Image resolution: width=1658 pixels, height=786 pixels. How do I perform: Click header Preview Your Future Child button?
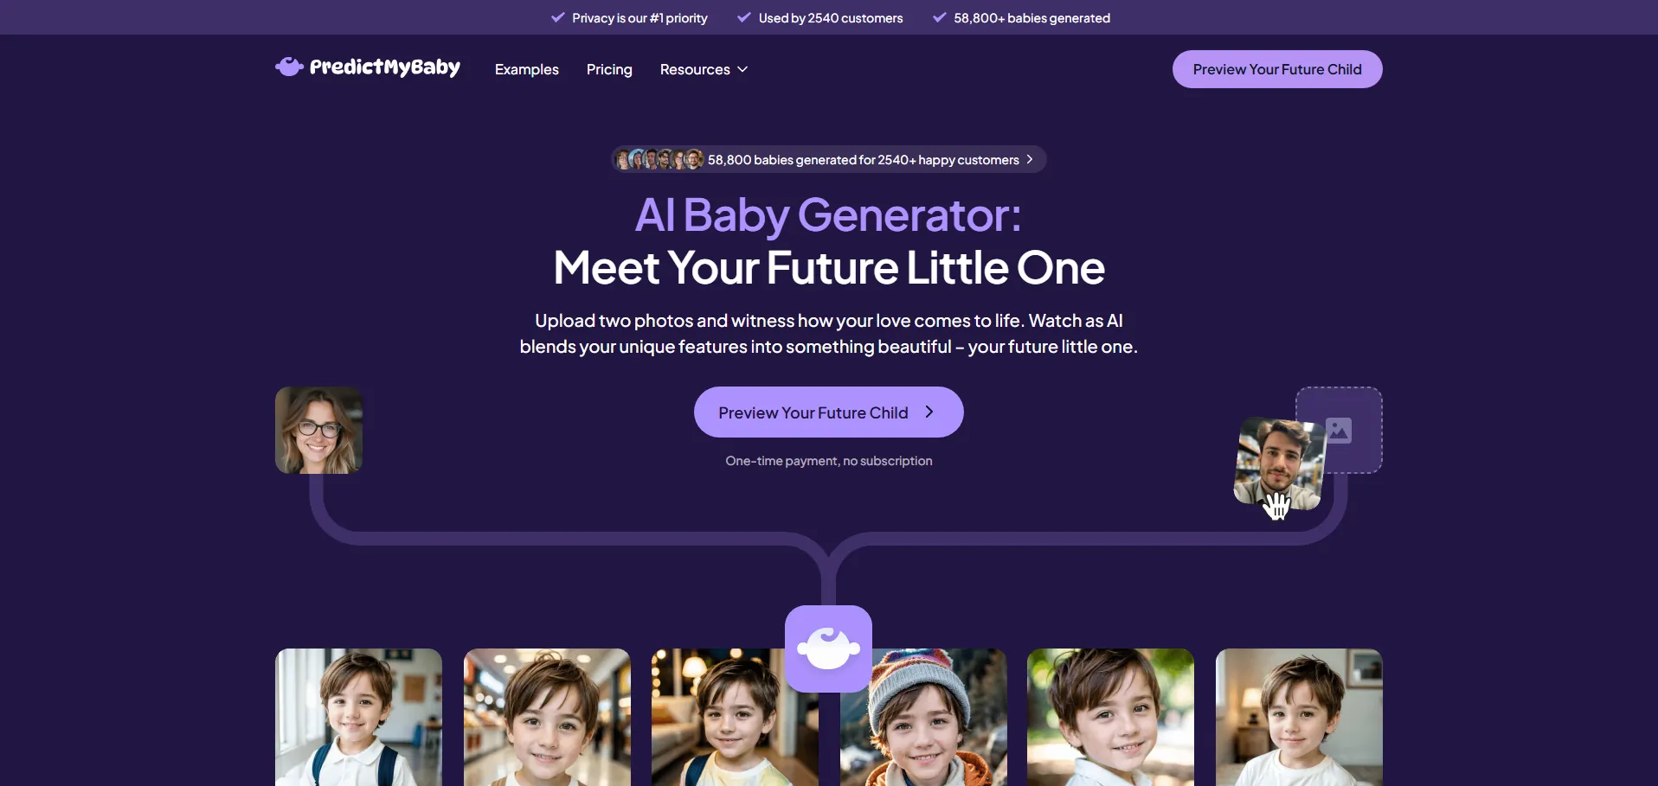coord(1277,69)
